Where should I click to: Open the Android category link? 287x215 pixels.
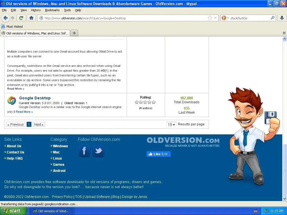click(x=59, y=170)
